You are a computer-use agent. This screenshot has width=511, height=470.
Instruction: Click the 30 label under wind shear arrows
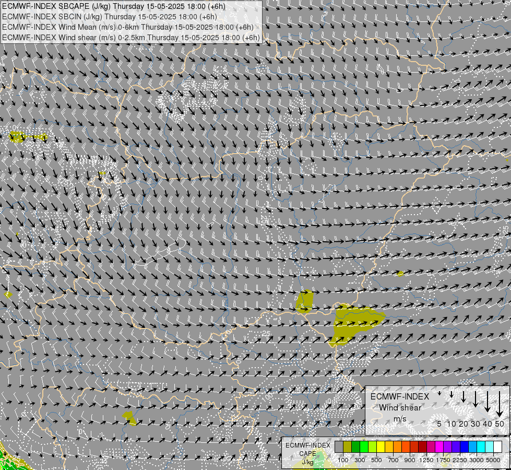[x=476, y=424]
